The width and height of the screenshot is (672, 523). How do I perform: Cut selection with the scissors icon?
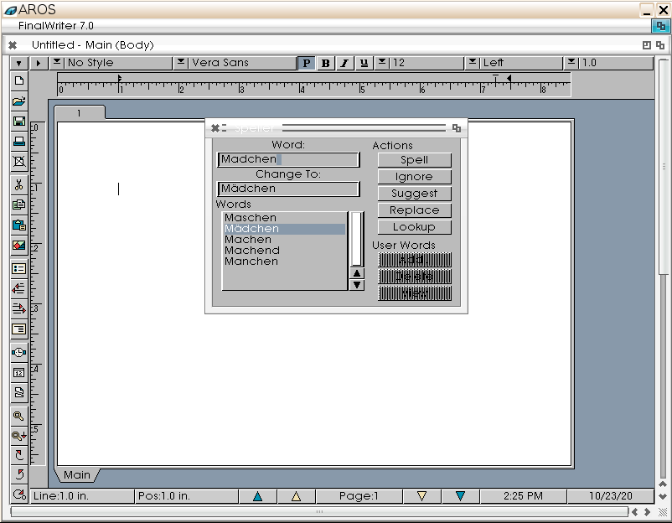pyautogui.click(x=19, y=184)
